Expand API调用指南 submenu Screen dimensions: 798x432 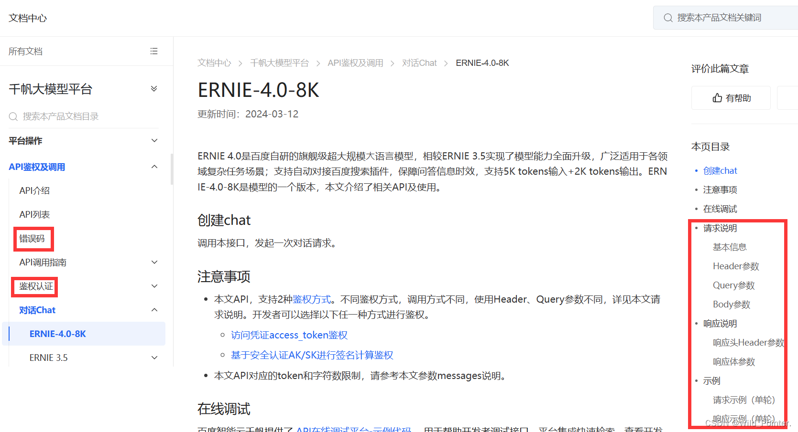pyautogui.click(x=154, y=262)
